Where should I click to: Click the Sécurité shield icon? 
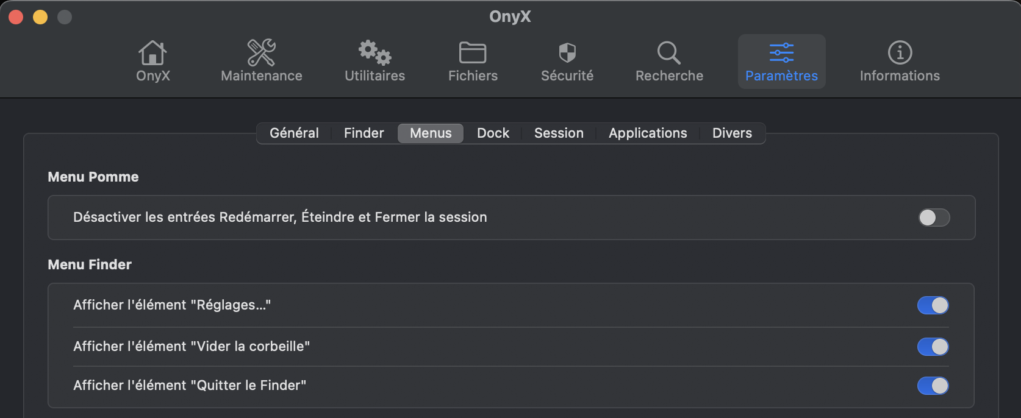point(567,54)
